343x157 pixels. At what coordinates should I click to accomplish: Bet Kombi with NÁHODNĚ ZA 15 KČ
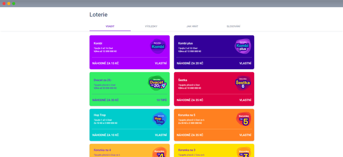(106, 63)
